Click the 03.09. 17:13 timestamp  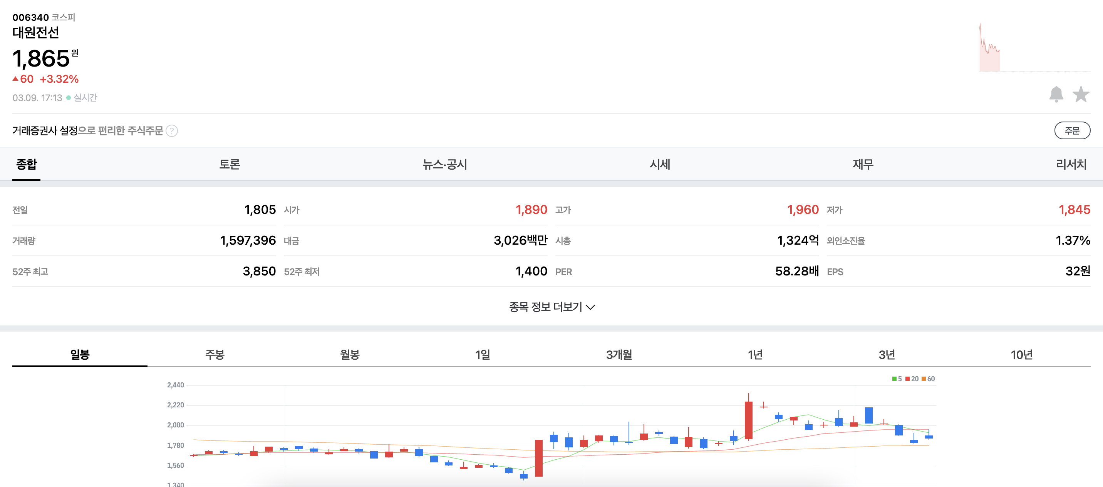[37, 98]
